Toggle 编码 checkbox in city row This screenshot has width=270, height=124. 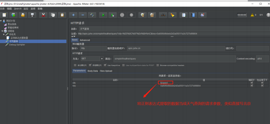coord(252,83)
